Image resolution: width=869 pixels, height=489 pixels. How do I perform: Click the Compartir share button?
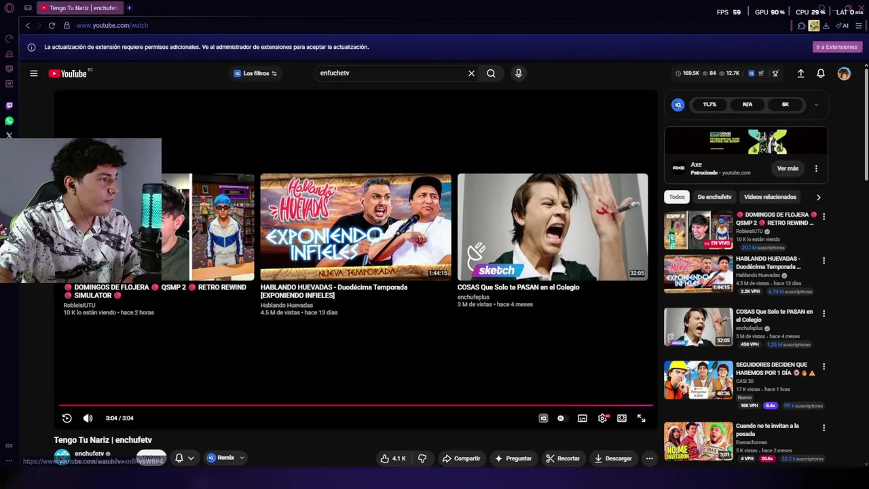tap(461, 458)
